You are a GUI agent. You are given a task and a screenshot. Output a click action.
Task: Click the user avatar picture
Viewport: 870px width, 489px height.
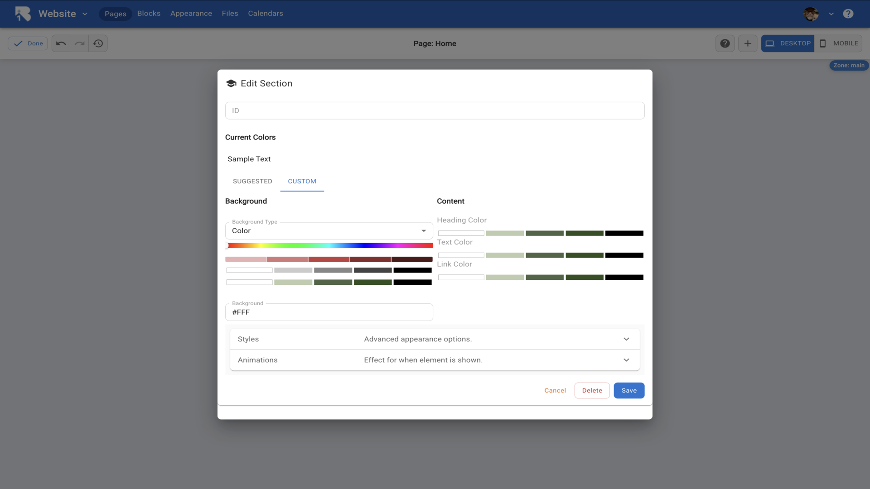pyautogui.click(x=811, y=14)
